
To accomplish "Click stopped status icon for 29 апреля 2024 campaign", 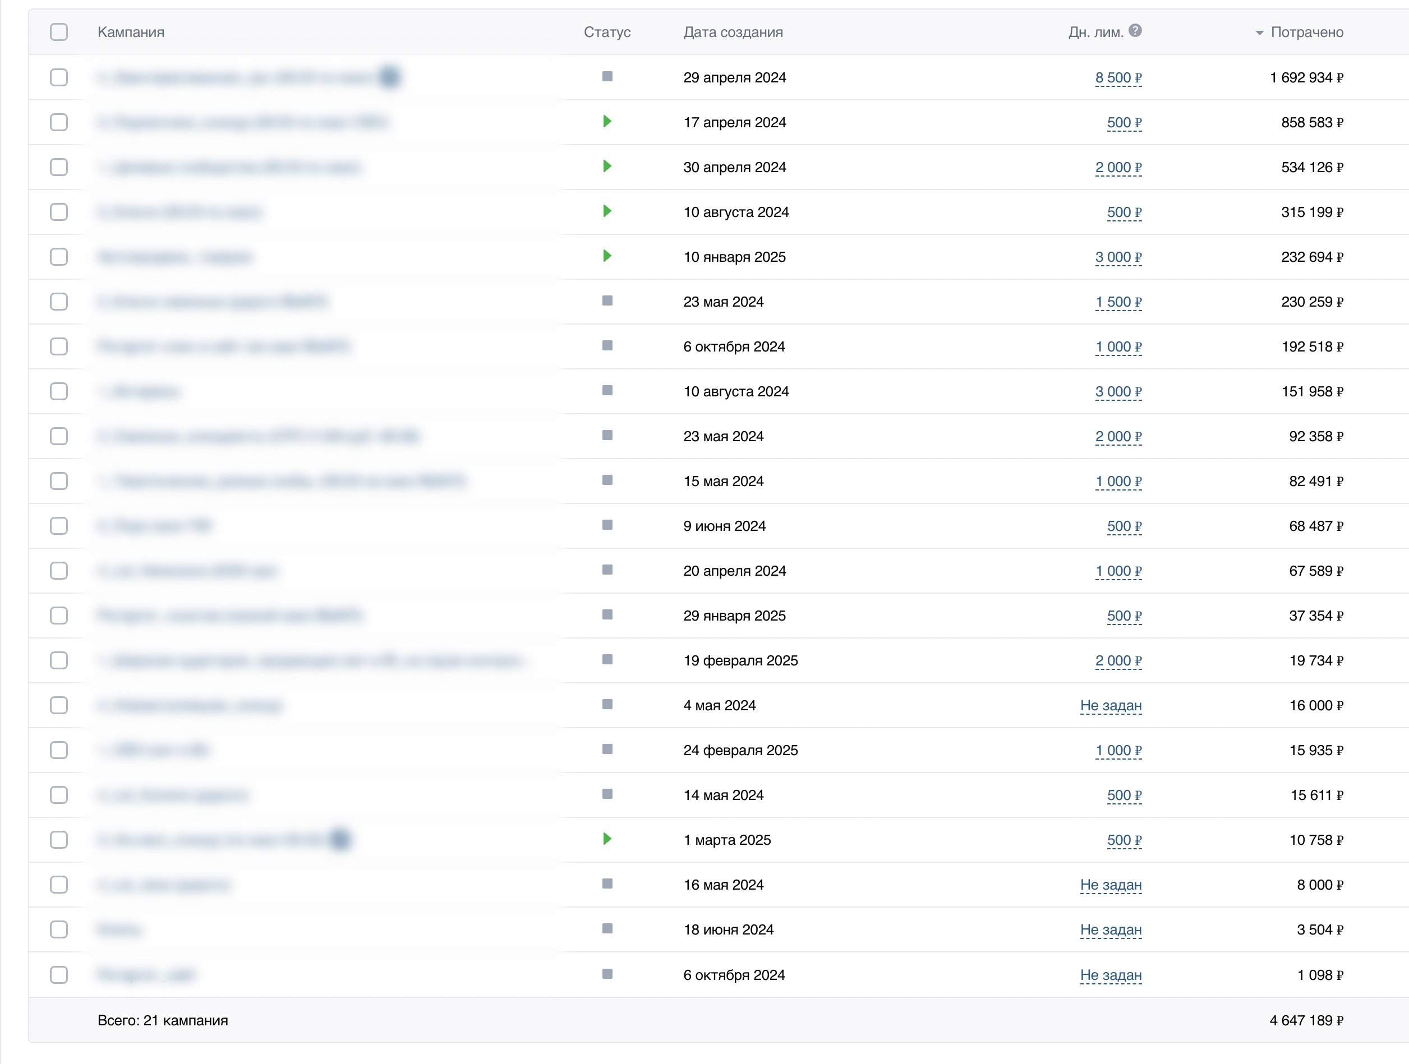I will tap(607, 76).
